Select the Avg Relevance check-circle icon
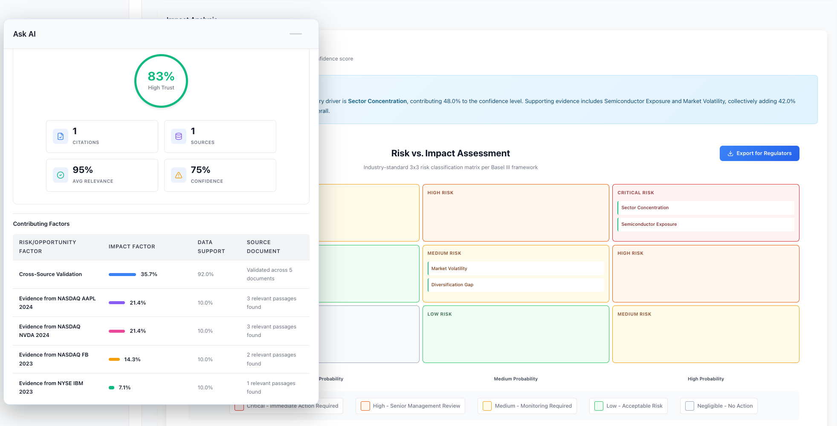 coord(60,175)
